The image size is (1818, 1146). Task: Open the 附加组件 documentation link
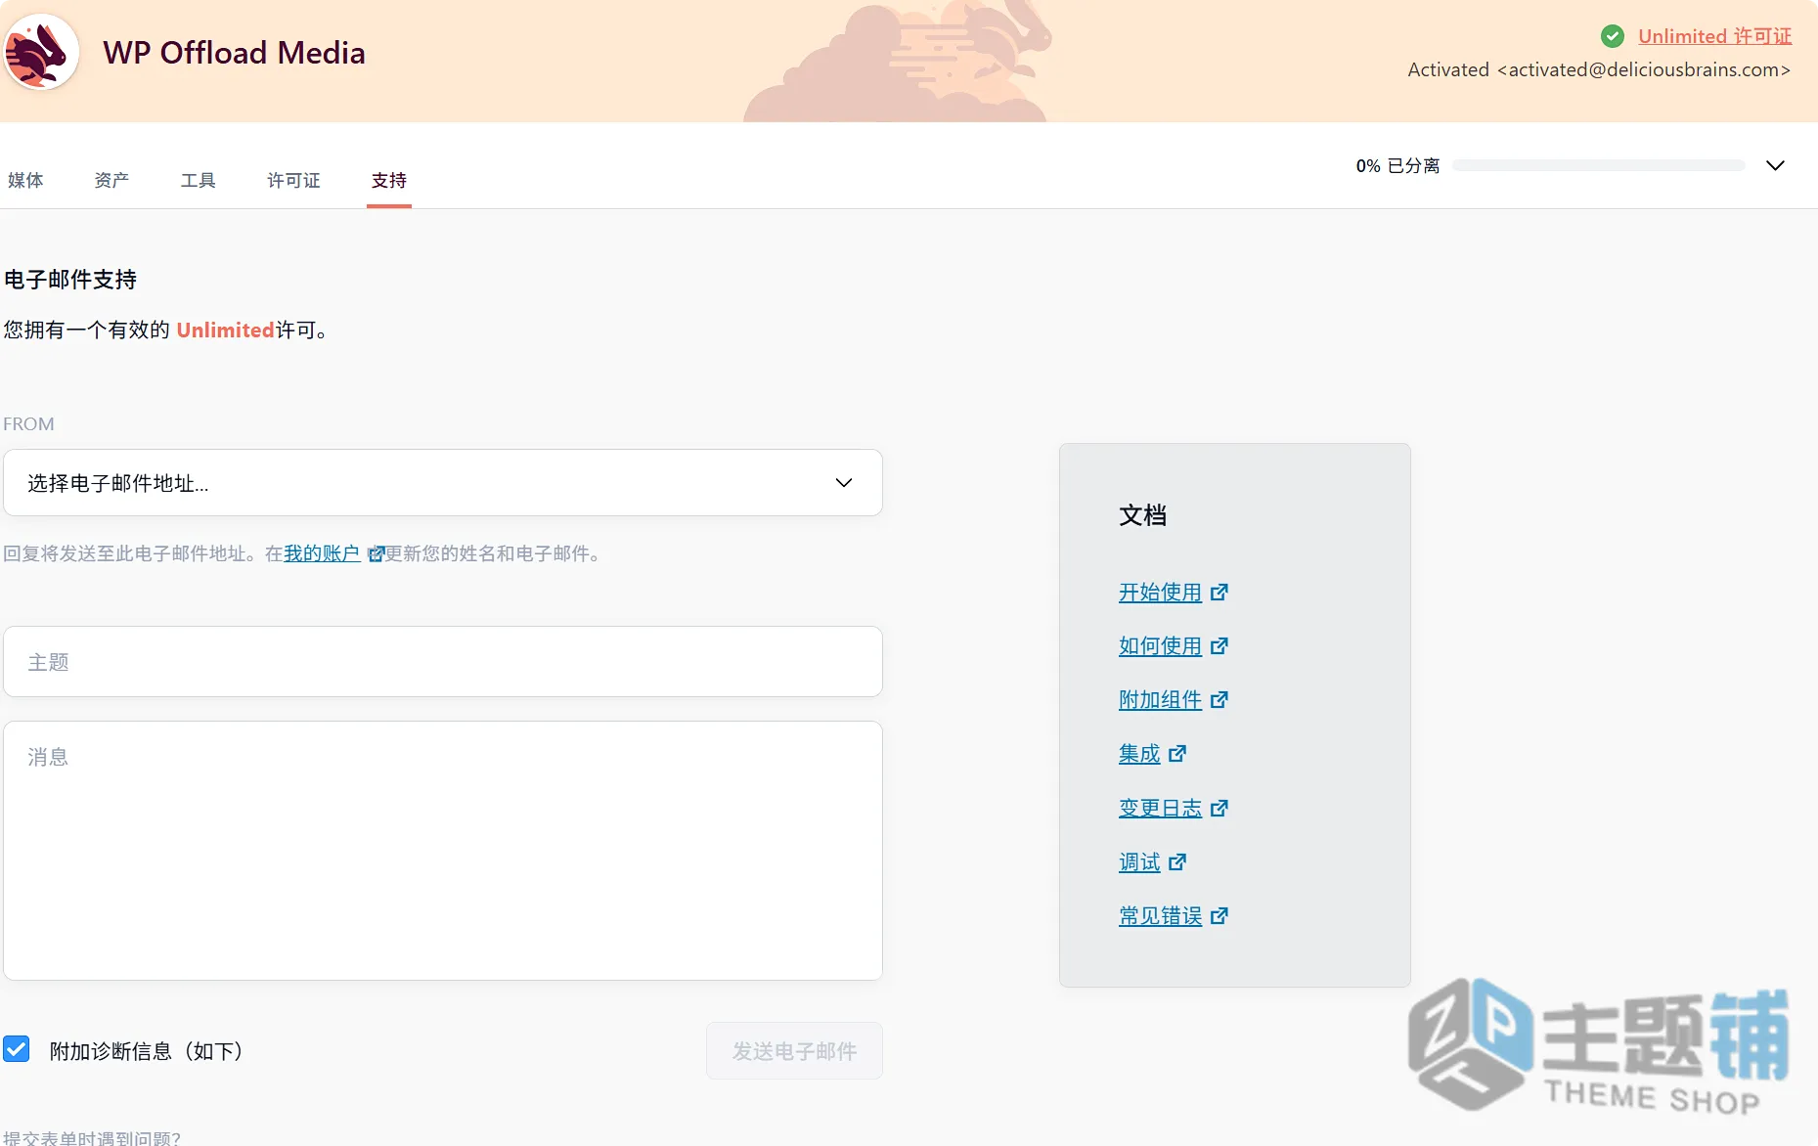[1160, 699]
